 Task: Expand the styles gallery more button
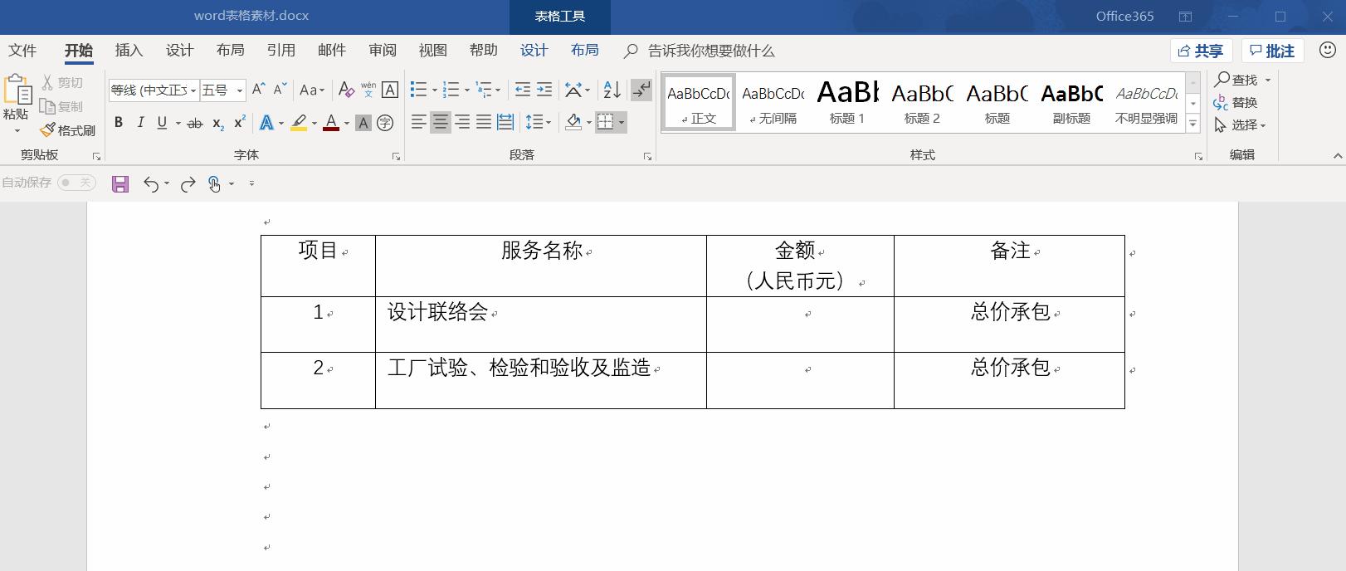point(1193,124)
